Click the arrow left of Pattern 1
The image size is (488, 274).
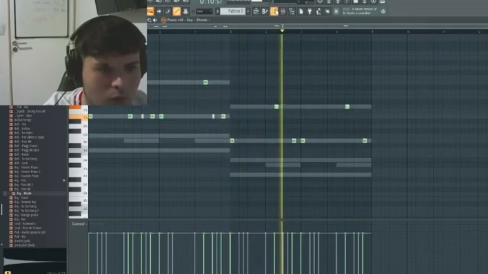click(x=218, y=11)
